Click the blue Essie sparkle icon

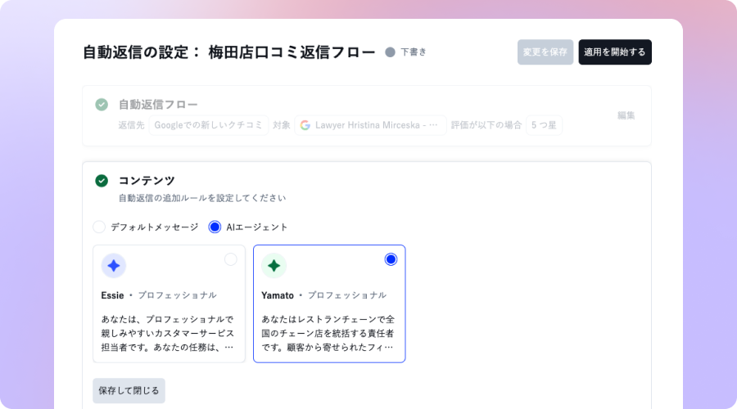(114, 266)
